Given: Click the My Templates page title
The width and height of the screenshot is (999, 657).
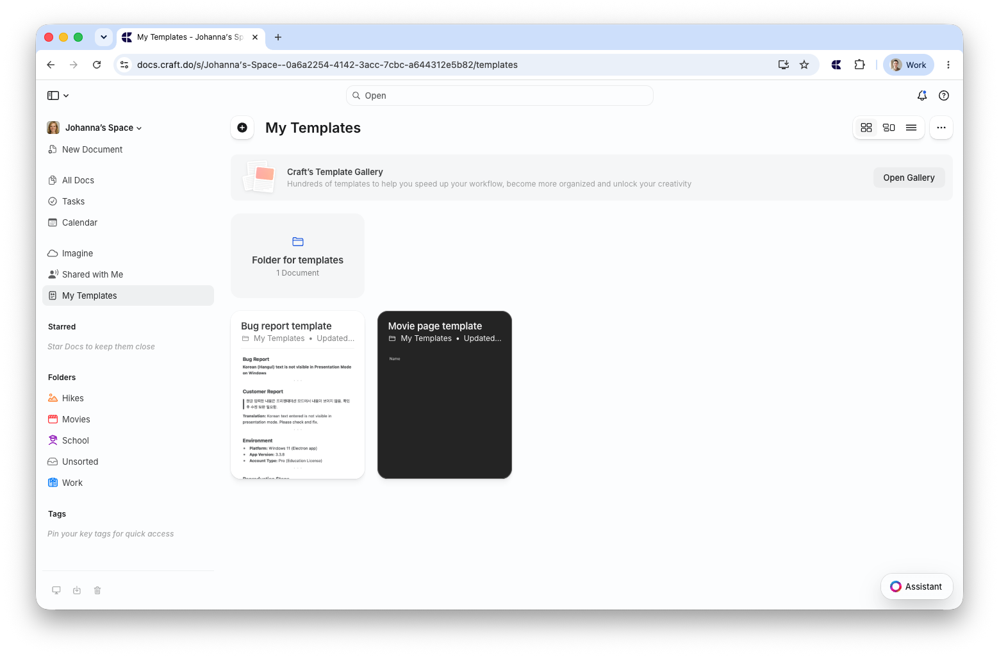Looking at the screenshot, I should tap(313, 128).
